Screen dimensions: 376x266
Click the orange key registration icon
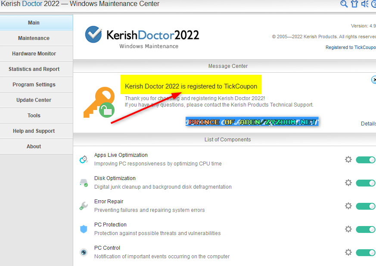click(99, 102)
